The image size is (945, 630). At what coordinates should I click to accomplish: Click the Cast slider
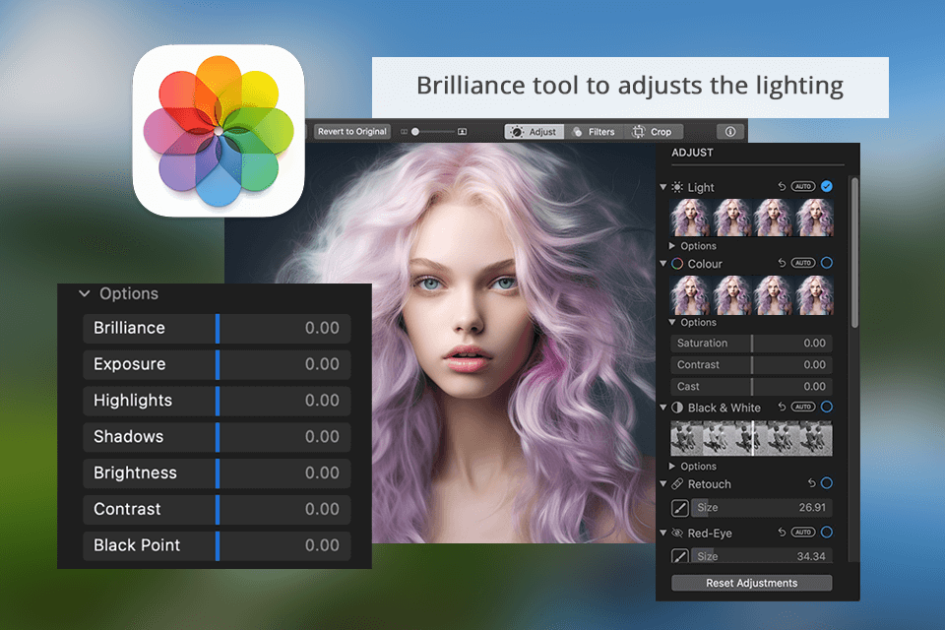click(x=751, y=387)
